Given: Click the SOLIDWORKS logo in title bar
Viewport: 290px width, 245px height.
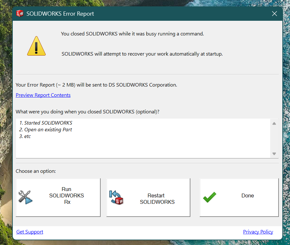Looking at the screenshot, I should pos(20,13).
